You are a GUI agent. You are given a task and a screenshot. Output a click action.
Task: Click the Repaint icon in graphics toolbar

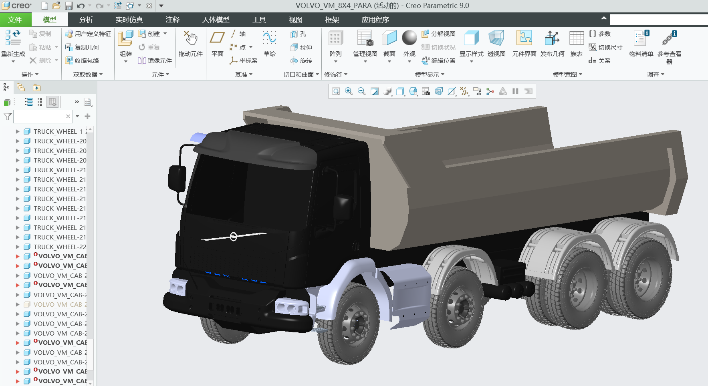point(375,91)
